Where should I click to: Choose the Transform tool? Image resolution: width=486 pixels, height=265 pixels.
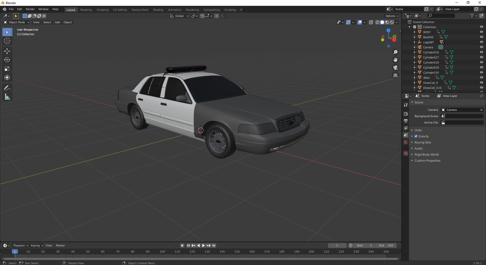(7, 77)
